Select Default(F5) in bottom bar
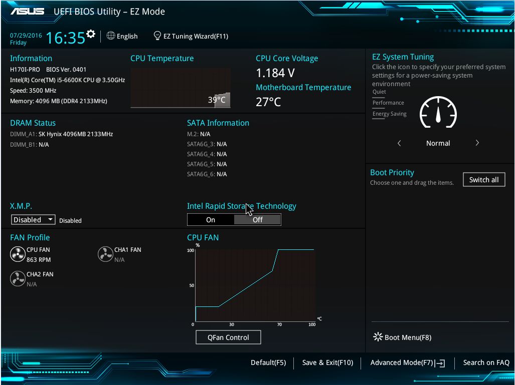 (x=268, y=363)
